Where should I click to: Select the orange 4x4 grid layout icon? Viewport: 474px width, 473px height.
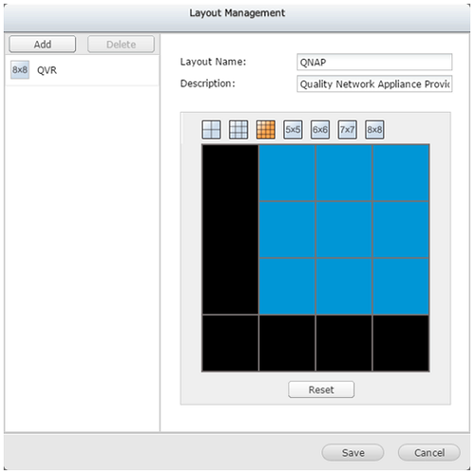(265, 130)
